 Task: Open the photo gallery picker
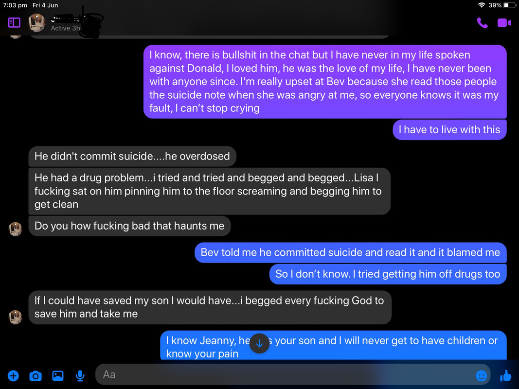click(x=57, y=376)
